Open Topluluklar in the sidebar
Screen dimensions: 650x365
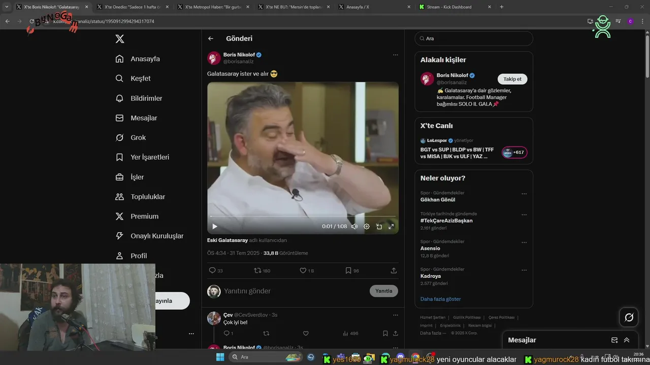tap(140, 197)
